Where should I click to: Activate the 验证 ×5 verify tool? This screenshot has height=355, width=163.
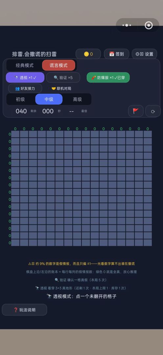[63, 78]
